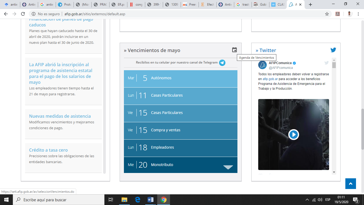This screenshot has height=205, width=364.
Task: Switch to the PRAC browser tab
Action: 100,5
